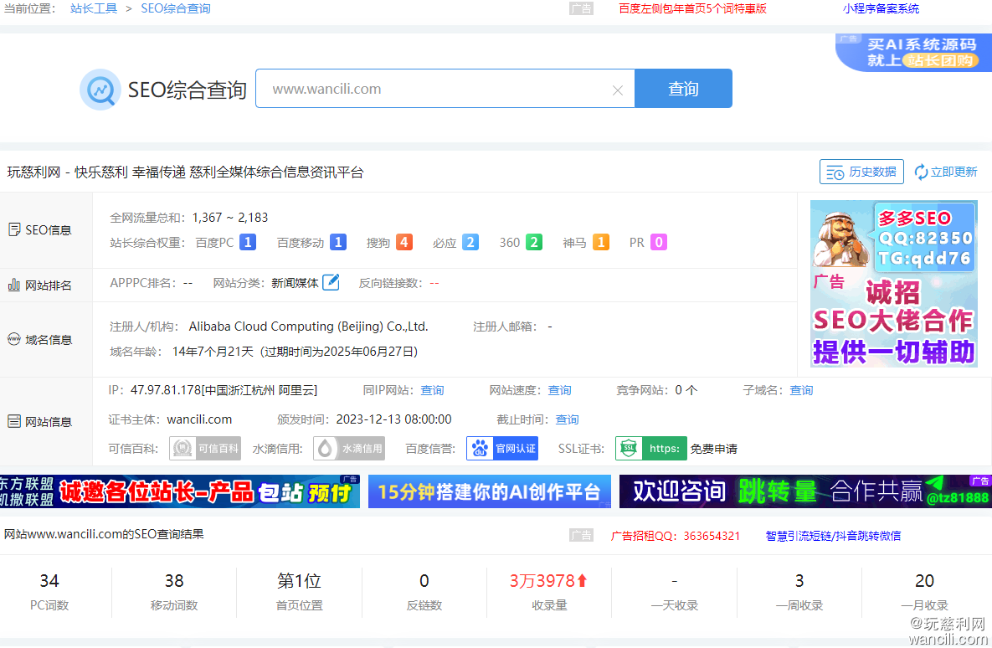
Task: Click the 搜狗 weight badge 4
Action: [404, 242]
